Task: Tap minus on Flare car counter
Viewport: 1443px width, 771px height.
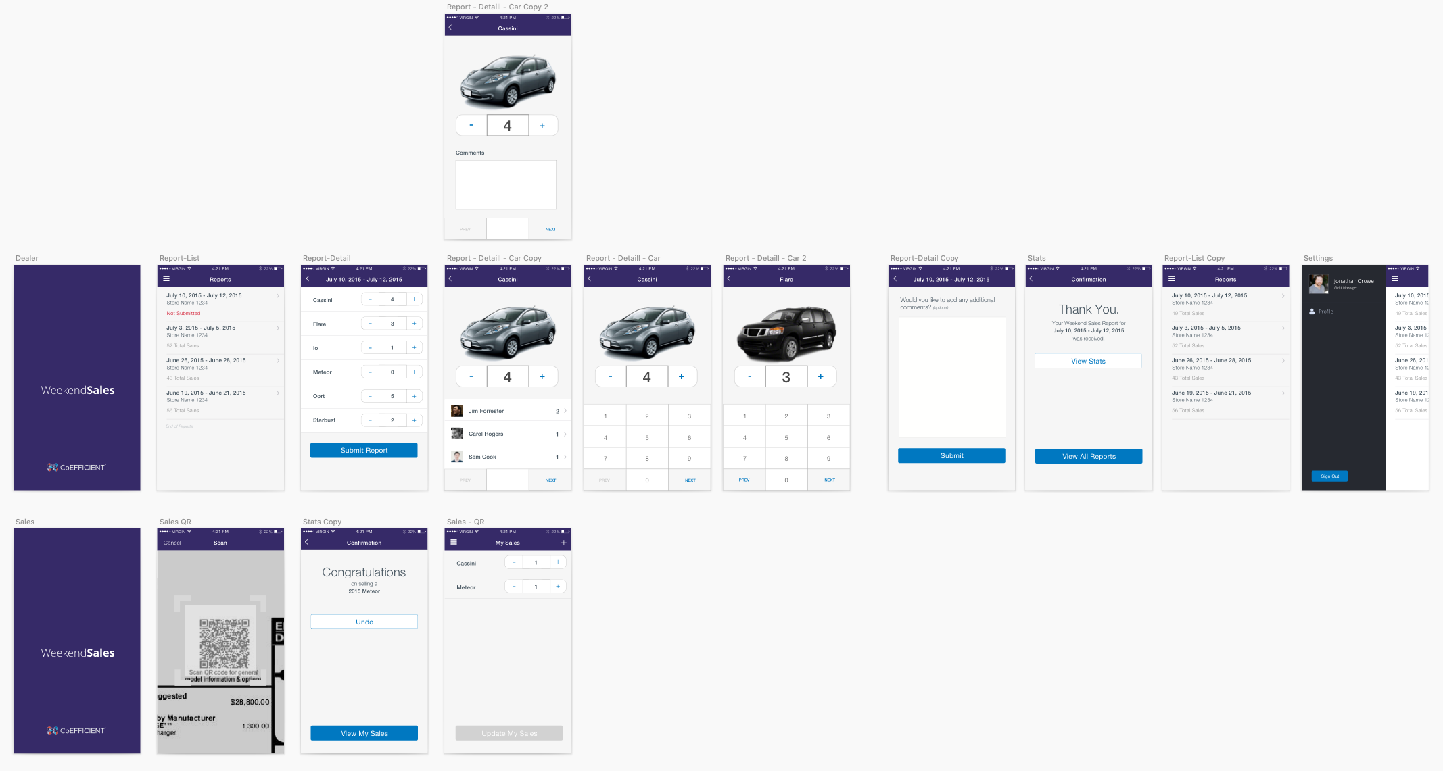Action: [x=750, y=376]
